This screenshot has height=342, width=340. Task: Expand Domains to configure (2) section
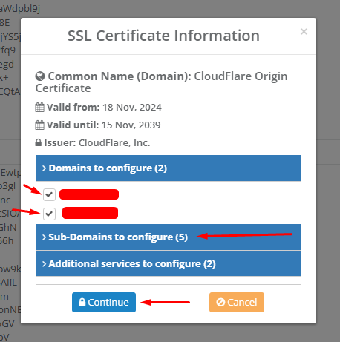169,168
